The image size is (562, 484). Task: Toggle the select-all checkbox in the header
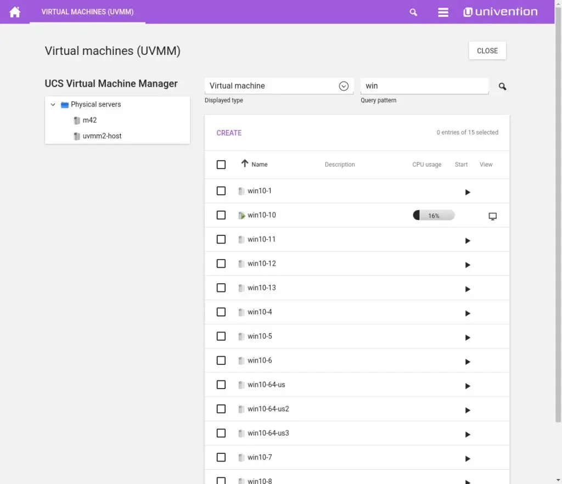(221, 165)
